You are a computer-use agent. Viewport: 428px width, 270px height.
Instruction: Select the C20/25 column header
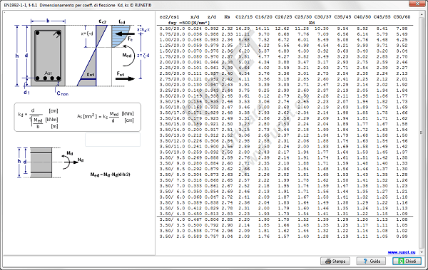[283, 17]
